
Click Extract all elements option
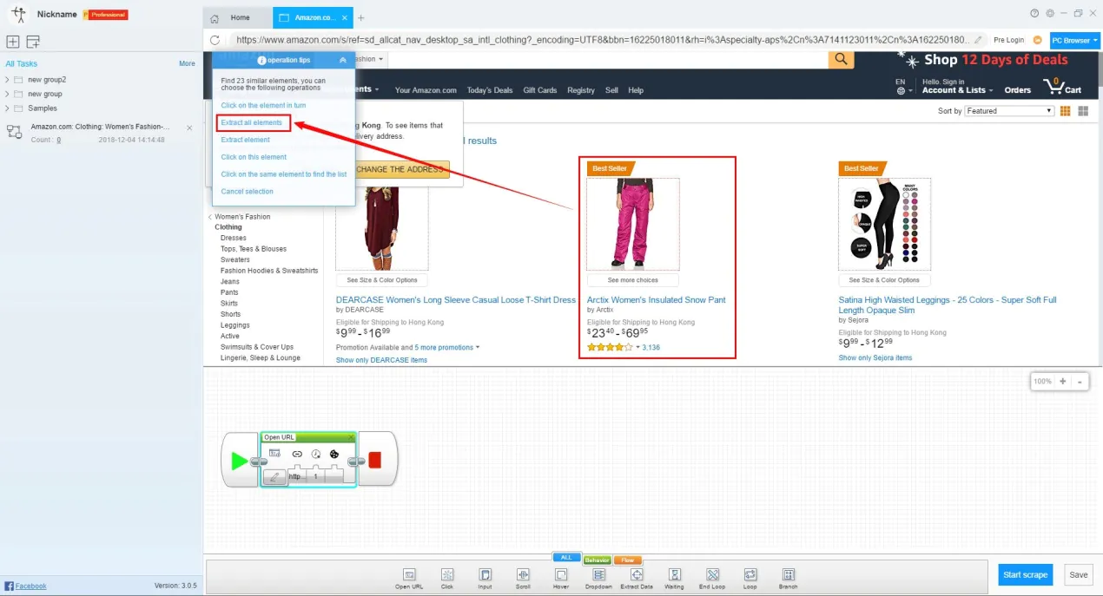click(252, 122)
